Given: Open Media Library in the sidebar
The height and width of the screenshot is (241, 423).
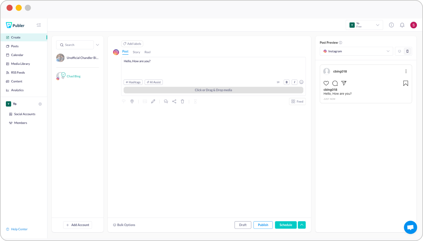Looking at the screenshot, I should click(20, 64).
